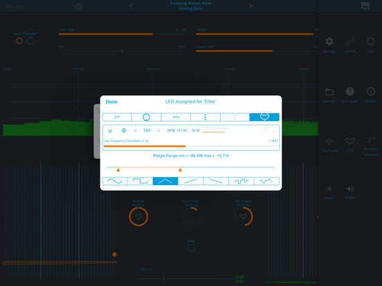Image resolution: width=382 pixels, height=286 pixels.
Task: Toggle the checkbox below the knobs
Action: click(x=191, y=248)
